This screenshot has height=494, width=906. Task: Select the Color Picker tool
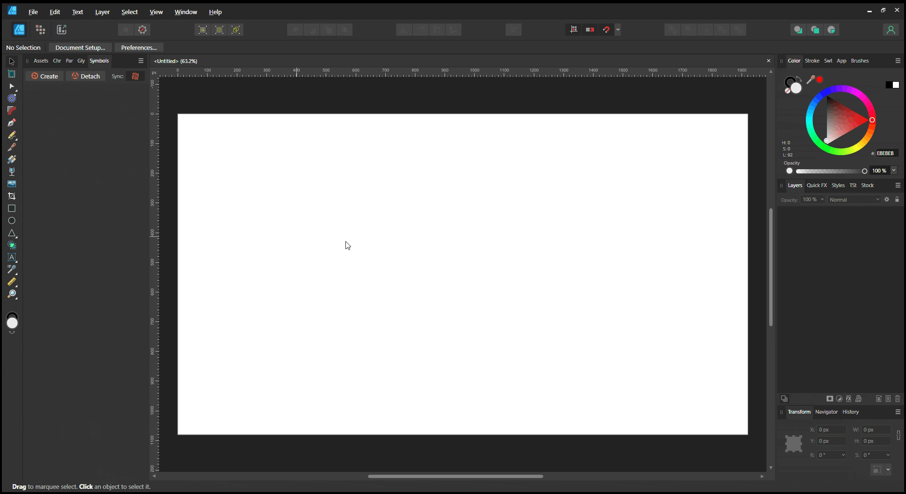pos(12,269)
